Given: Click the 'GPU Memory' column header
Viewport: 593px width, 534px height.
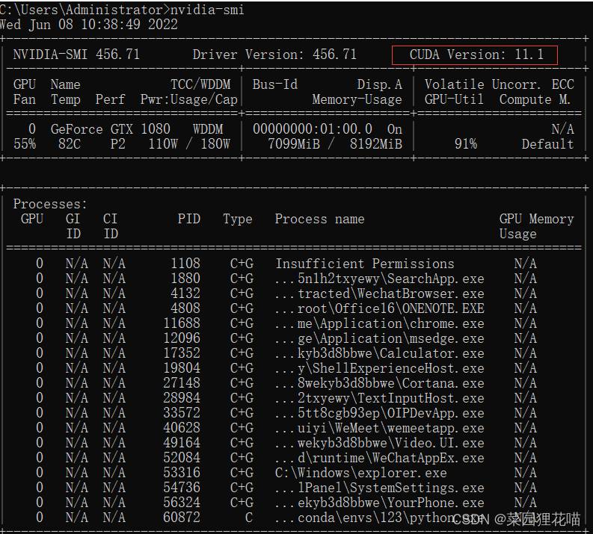Looking at the screenshot, I should point(536,219).
